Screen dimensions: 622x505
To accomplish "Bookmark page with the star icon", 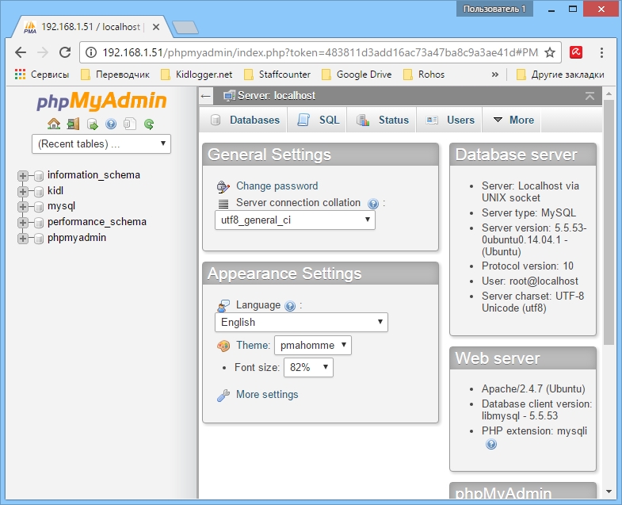I will 550,52.
